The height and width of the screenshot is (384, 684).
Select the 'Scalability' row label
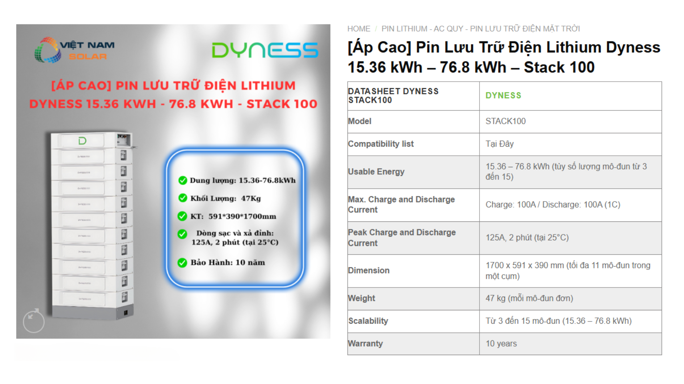(x=368, y=321)
